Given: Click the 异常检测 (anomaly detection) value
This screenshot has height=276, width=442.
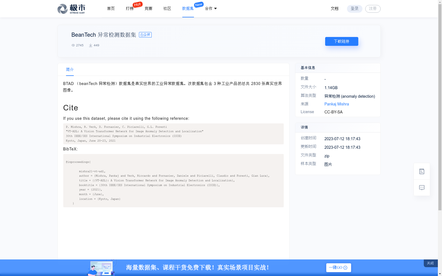Looking at the screenshot, I should tap(349, 96).
